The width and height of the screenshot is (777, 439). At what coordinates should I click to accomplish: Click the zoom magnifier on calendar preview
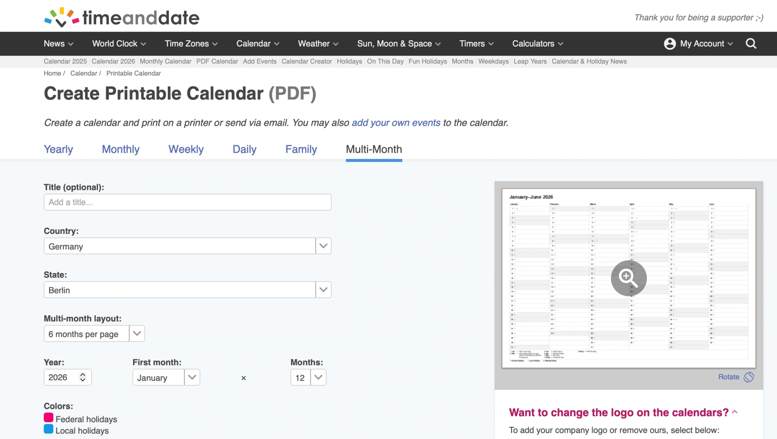coord(629,278)
